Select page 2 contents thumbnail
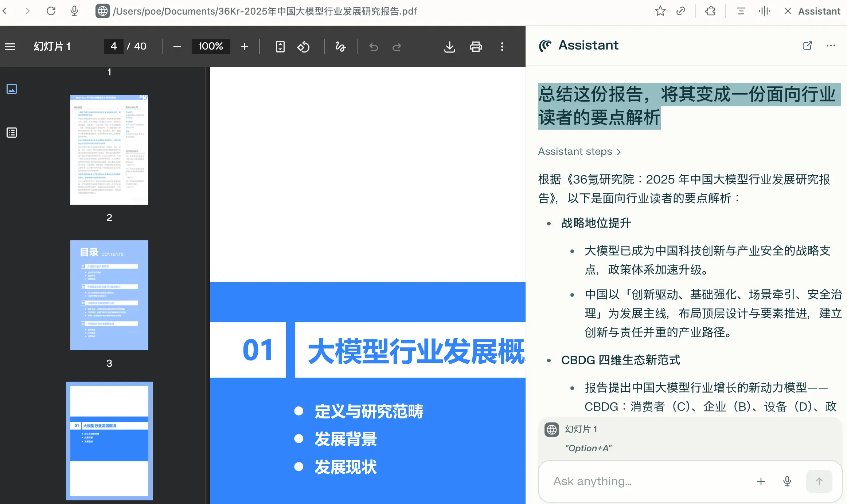Image resolution: width=847 pixels, height=504 pixels. (x=109, y=295)
